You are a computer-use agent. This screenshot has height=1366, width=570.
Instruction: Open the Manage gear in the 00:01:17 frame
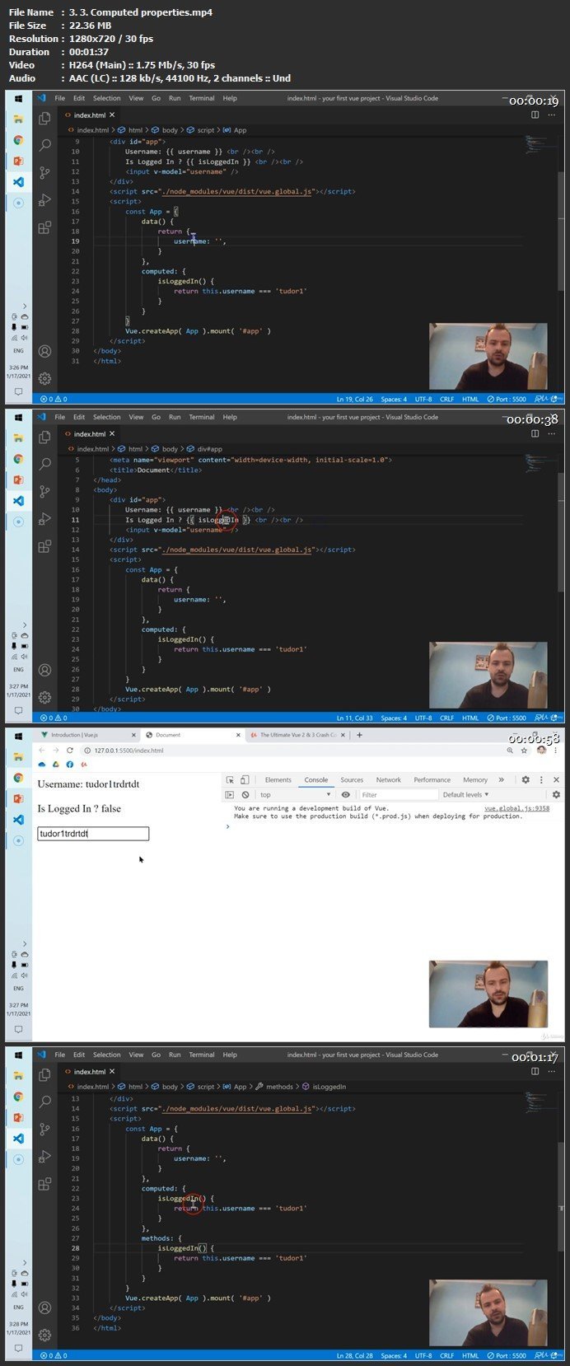point(45,1335)
